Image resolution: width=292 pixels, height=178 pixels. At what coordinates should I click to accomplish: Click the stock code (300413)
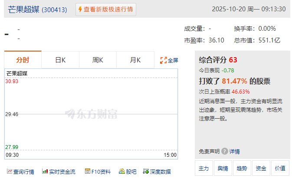54,10
